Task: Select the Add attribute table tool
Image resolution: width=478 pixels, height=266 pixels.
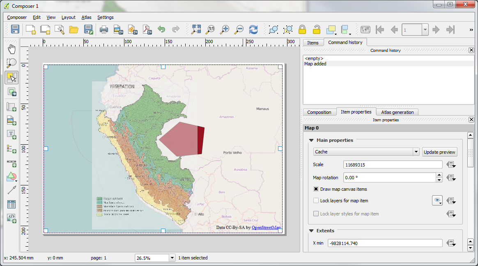Action: click(11, 204)
